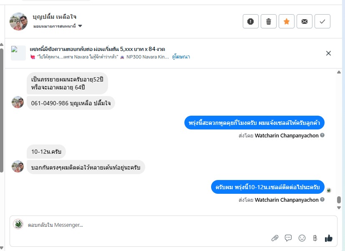The height and width of the screenshot is (251, 345).
Task: Mark conversation done with checkmark button
Action: [322, 22]
